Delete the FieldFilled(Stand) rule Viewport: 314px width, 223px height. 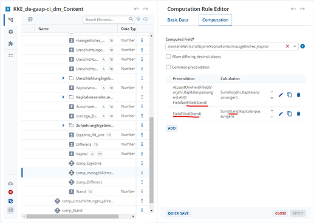[x=298, y=114]
